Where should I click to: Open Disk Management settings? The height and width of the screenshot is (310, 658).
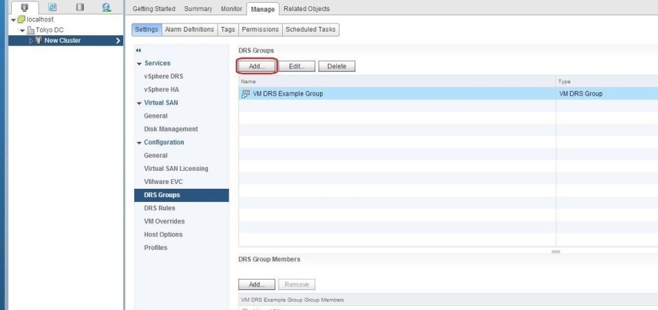(171, 129)
